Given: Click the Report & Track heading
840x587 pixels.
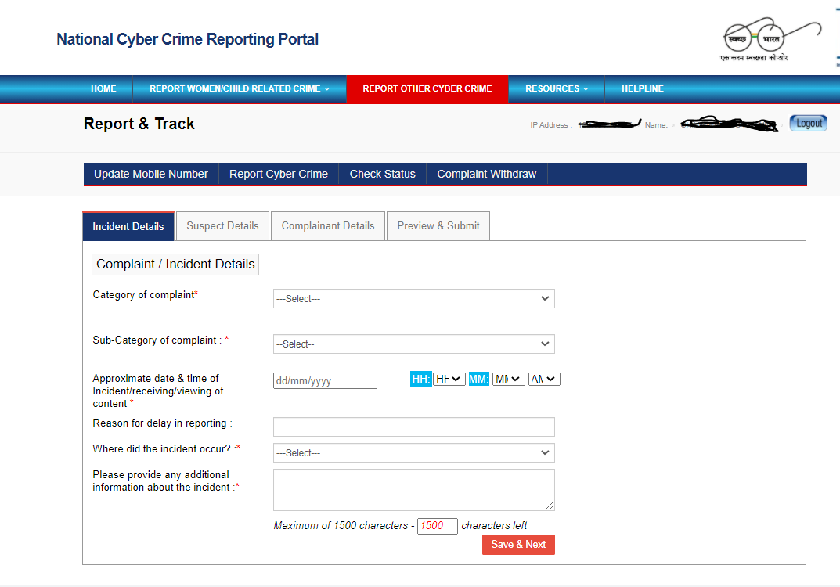Looking at the screenshot, I should click(x=139, y=124).
